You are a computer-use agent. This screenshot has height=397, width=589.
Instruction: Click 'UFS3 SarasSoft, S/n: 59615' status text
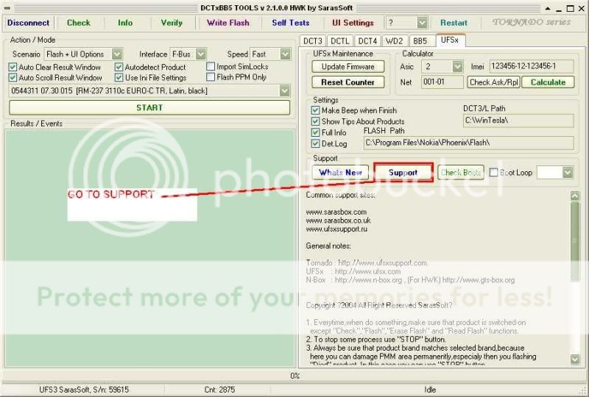[x=84, y=390]
